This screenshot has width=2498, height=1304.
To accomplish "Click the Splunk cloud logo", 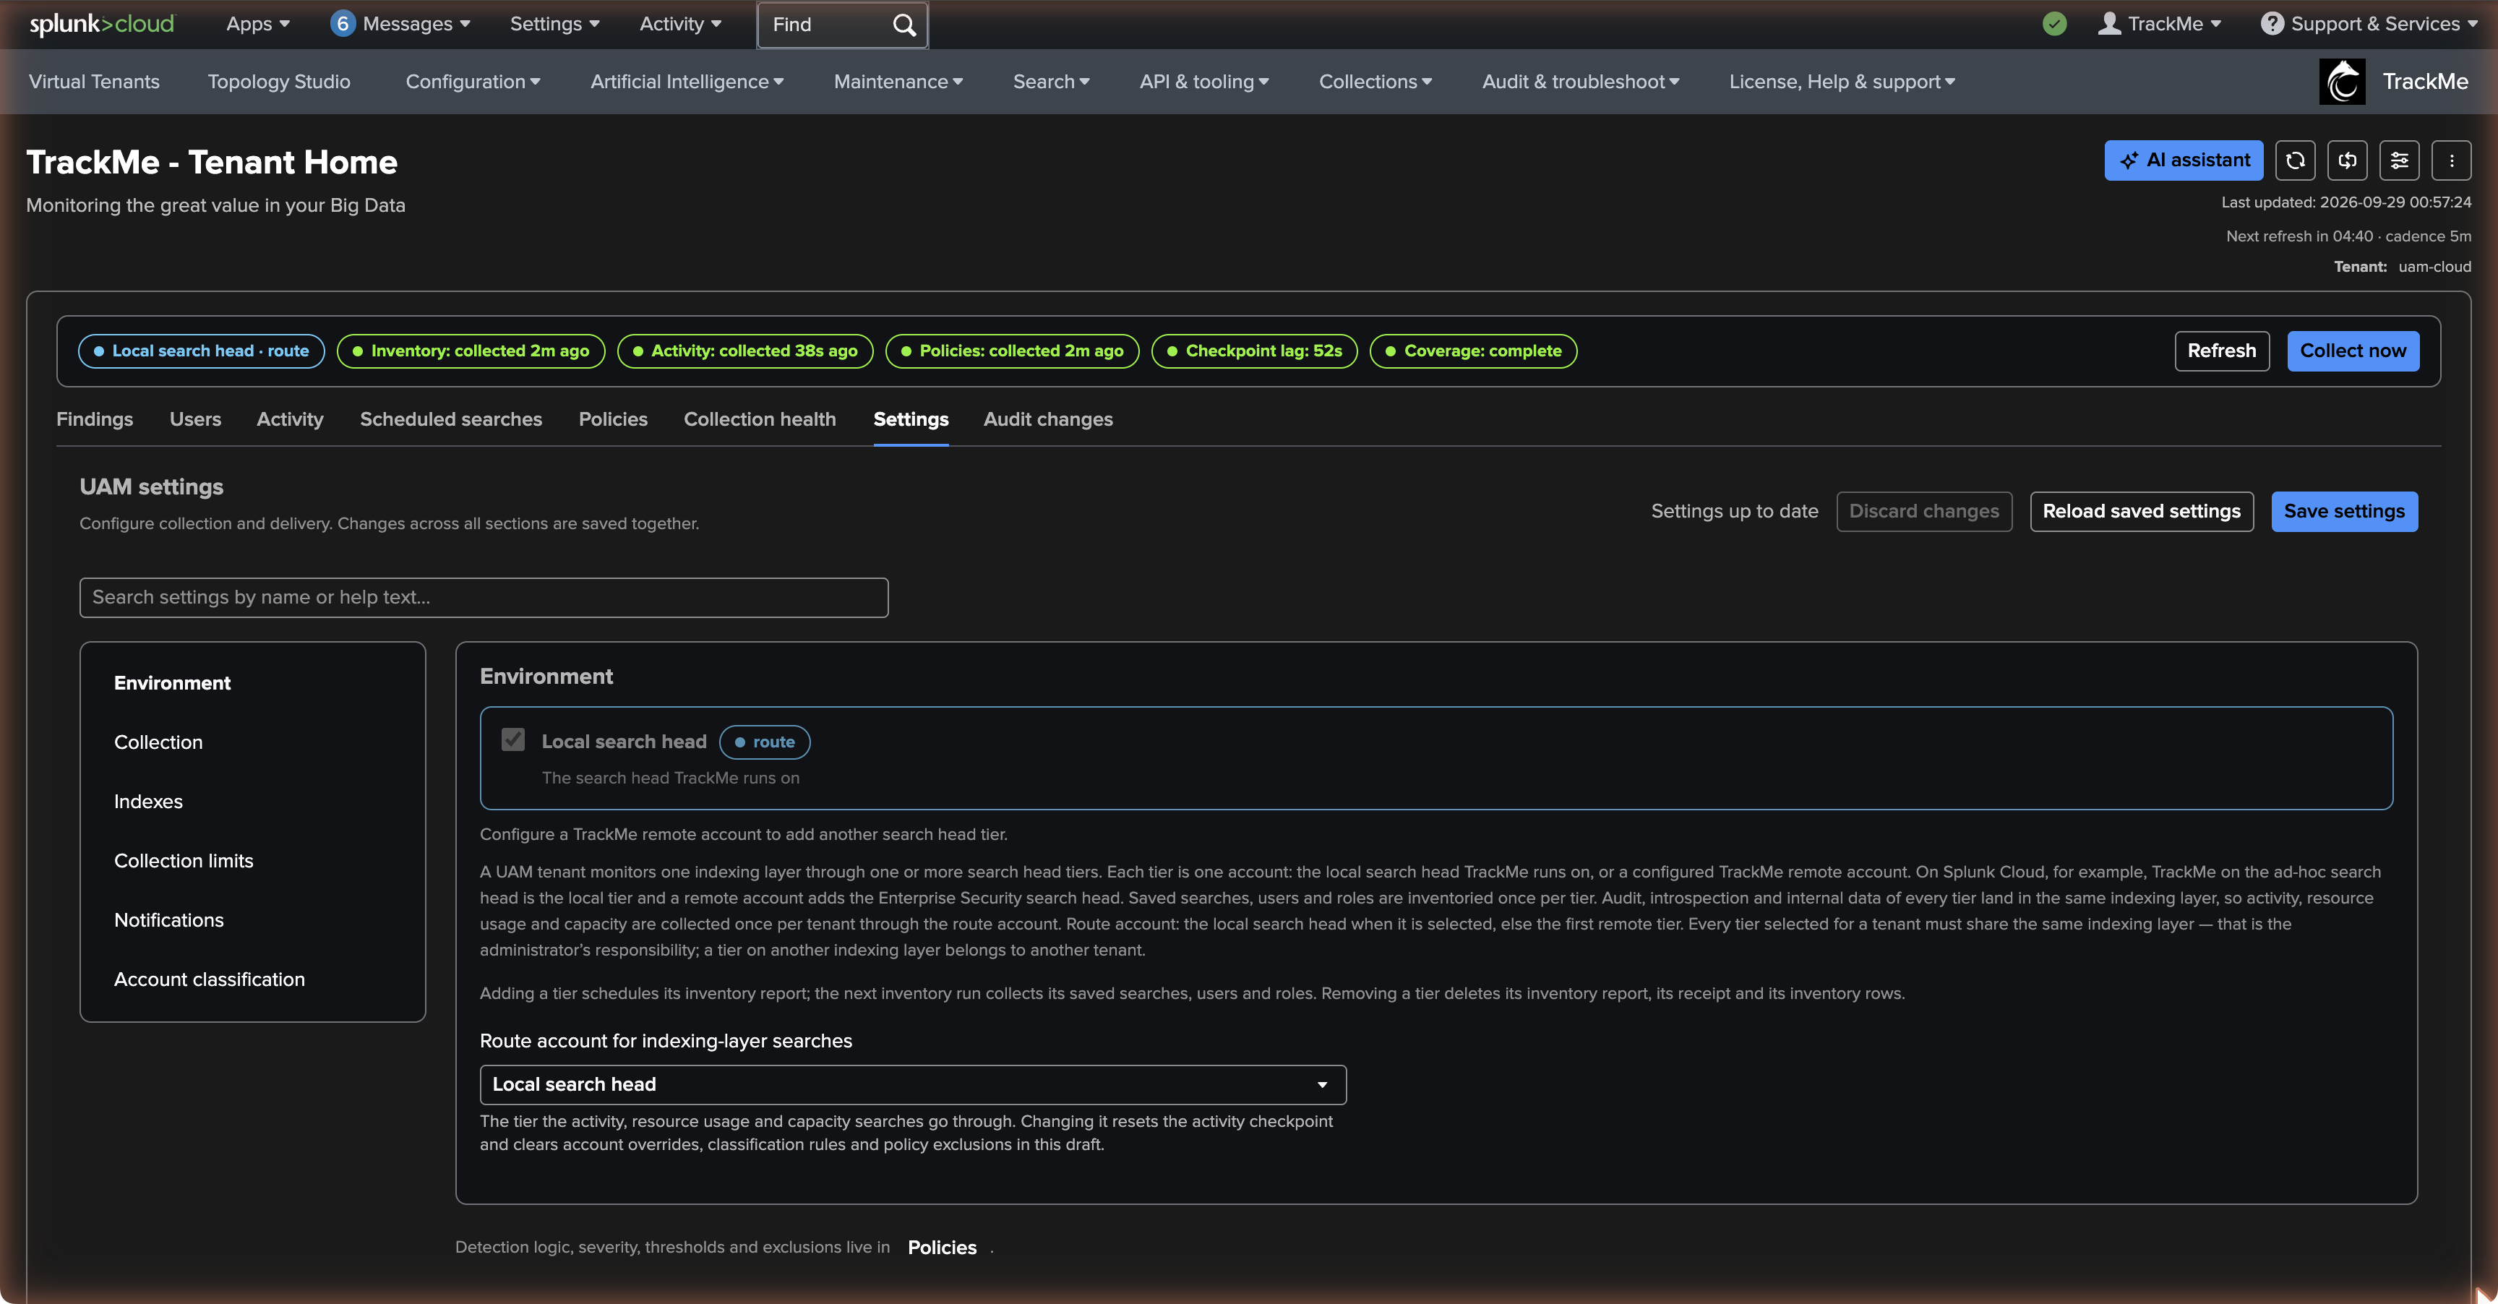I will [102, 25].
